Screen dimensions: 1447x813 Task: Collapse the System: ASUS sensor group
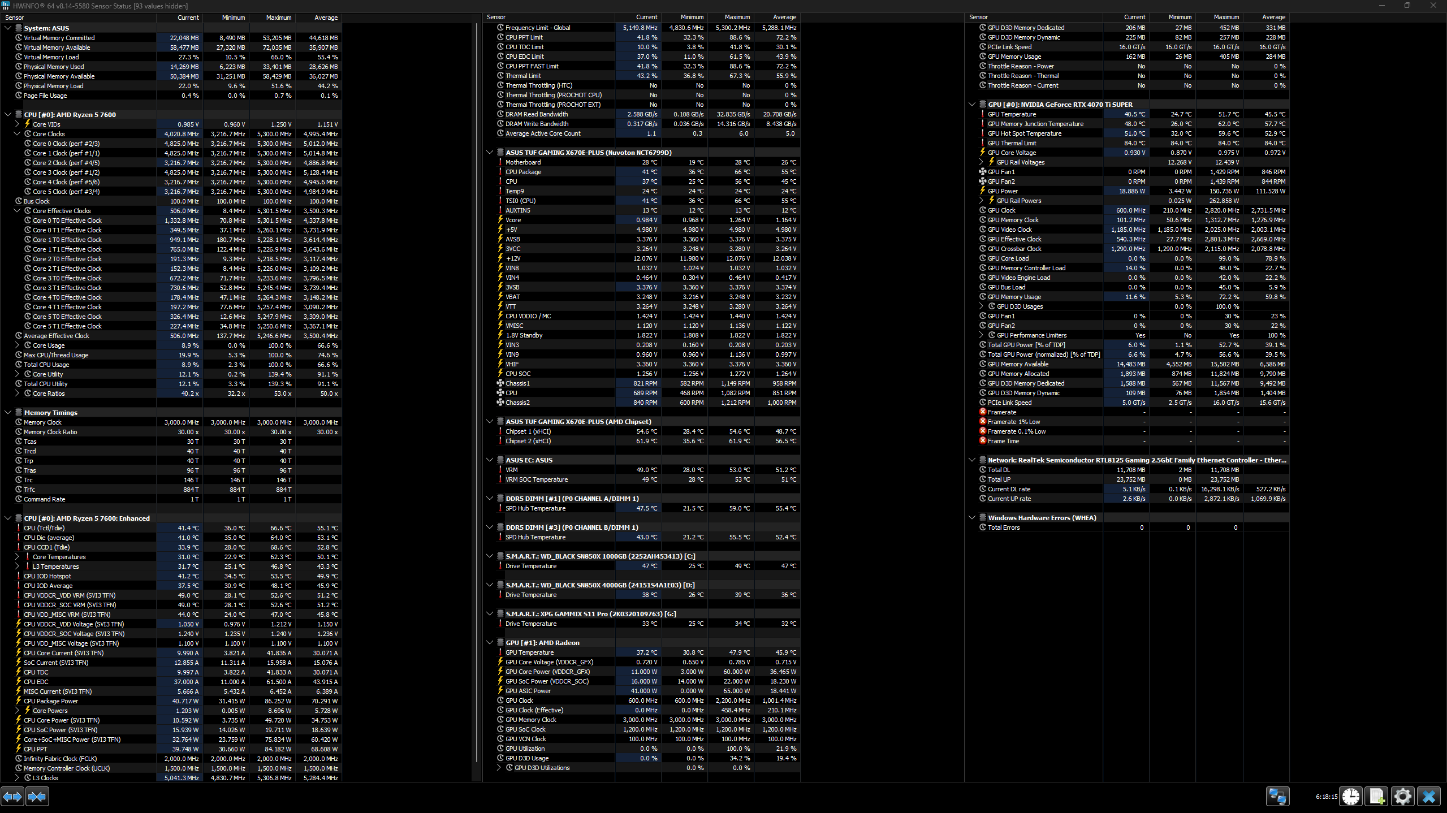[8, 28]
